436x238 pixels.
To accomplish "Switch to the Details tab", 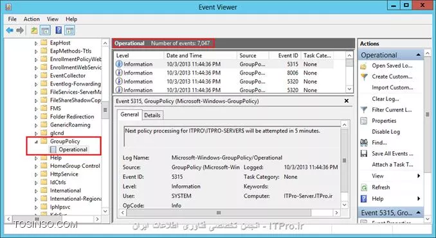I will [152, 115].
